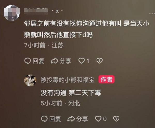Screen dimensions: 155x128
Task: Click the red 作者 author badge
Action: [106, 79]
